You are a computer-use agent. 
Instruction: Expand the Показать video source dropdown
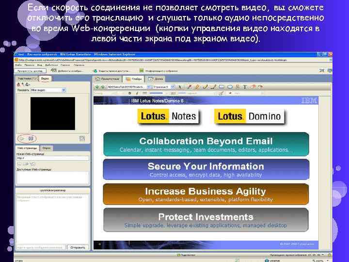(63, 90)
